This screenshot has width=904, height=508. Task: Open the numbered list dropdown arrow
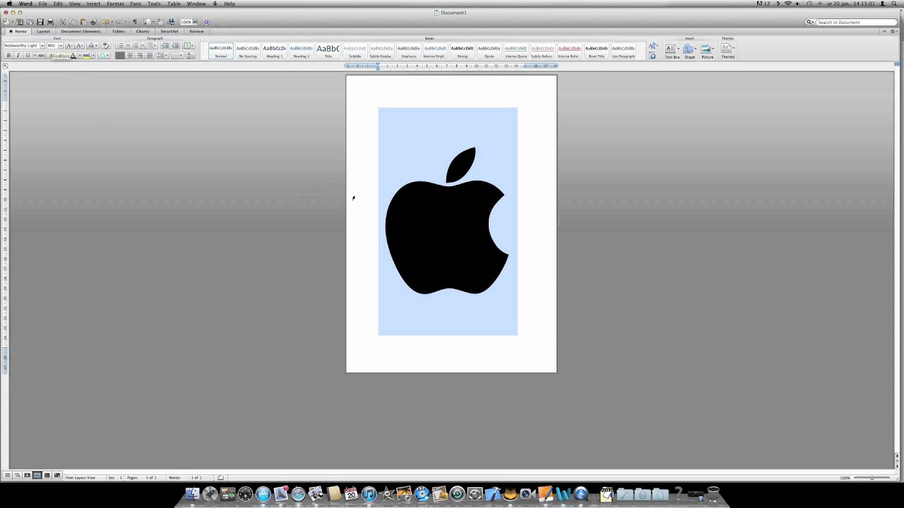[143, 45]
